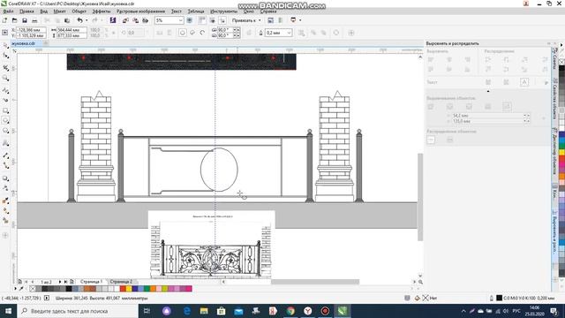The image size is (565, 318).
Task: Click the horizontal scrollbar thumb
Action: tap(315, 282)
